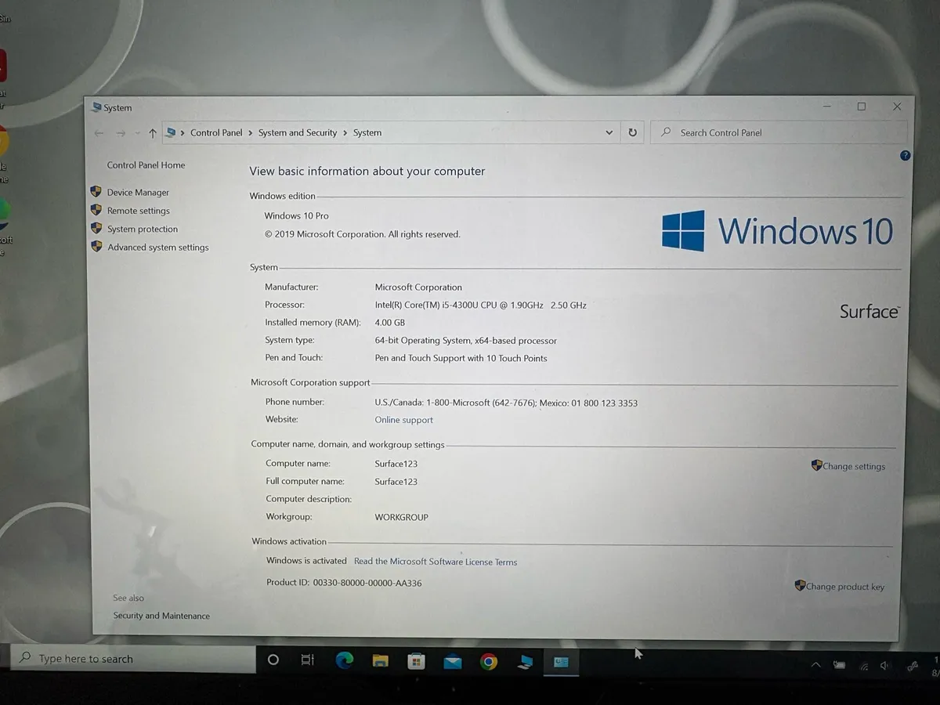Read the Microsoft Software License Terms
The image size is (940, 705).
[x=436, y=562]
